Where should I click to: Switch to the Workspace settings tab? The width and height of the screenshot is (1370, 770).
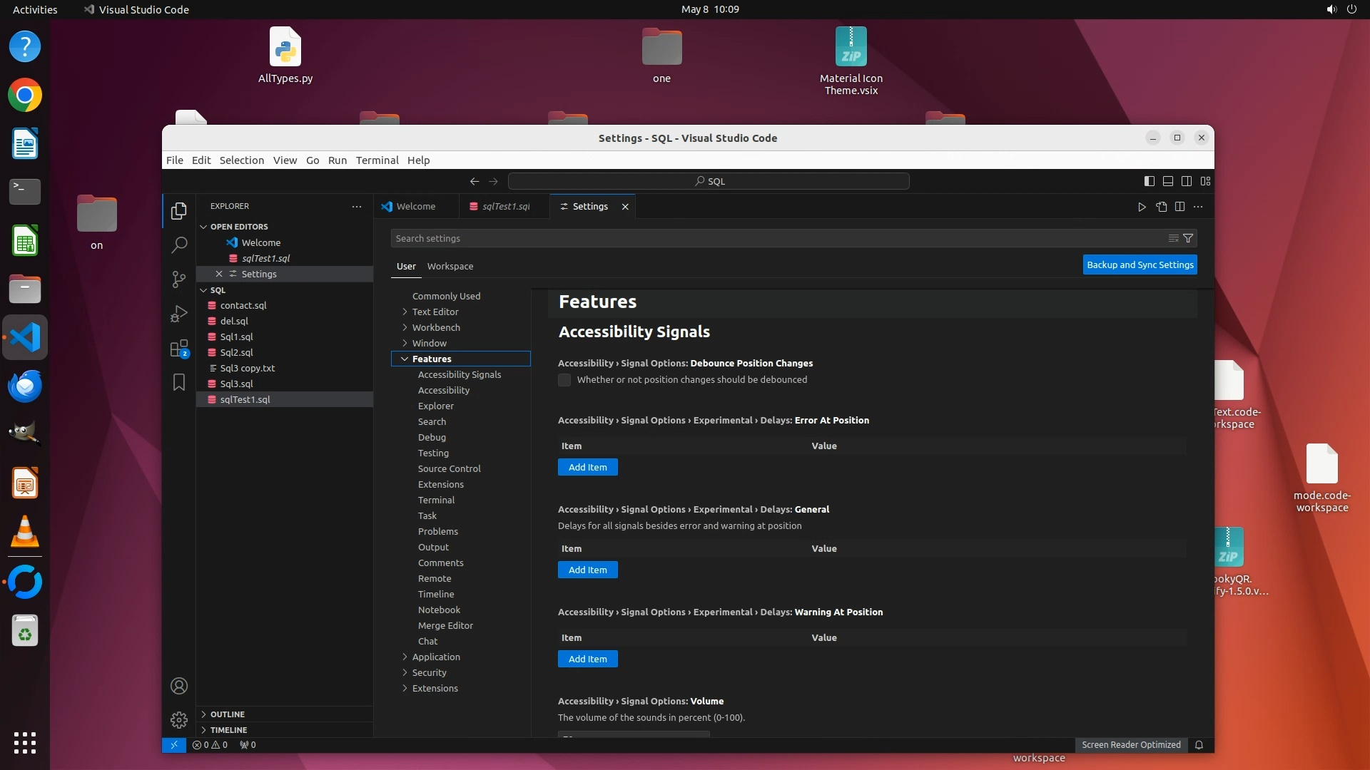point(450,266)
